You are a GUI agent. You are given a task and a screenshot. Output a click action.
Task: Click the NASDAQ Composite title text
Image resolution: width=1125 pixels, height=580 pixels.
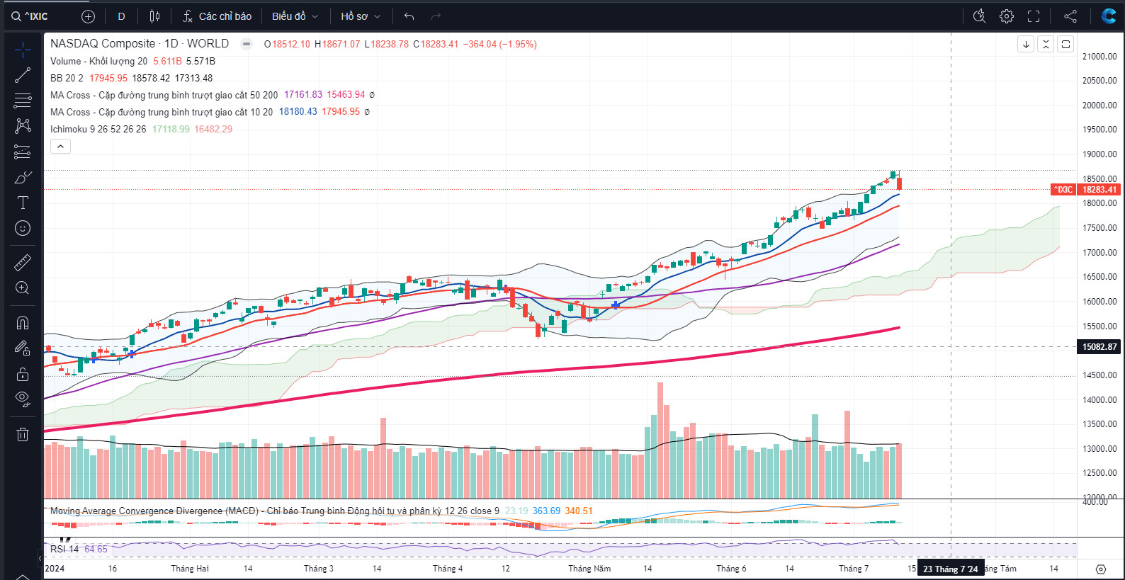[x=103, y=44]
